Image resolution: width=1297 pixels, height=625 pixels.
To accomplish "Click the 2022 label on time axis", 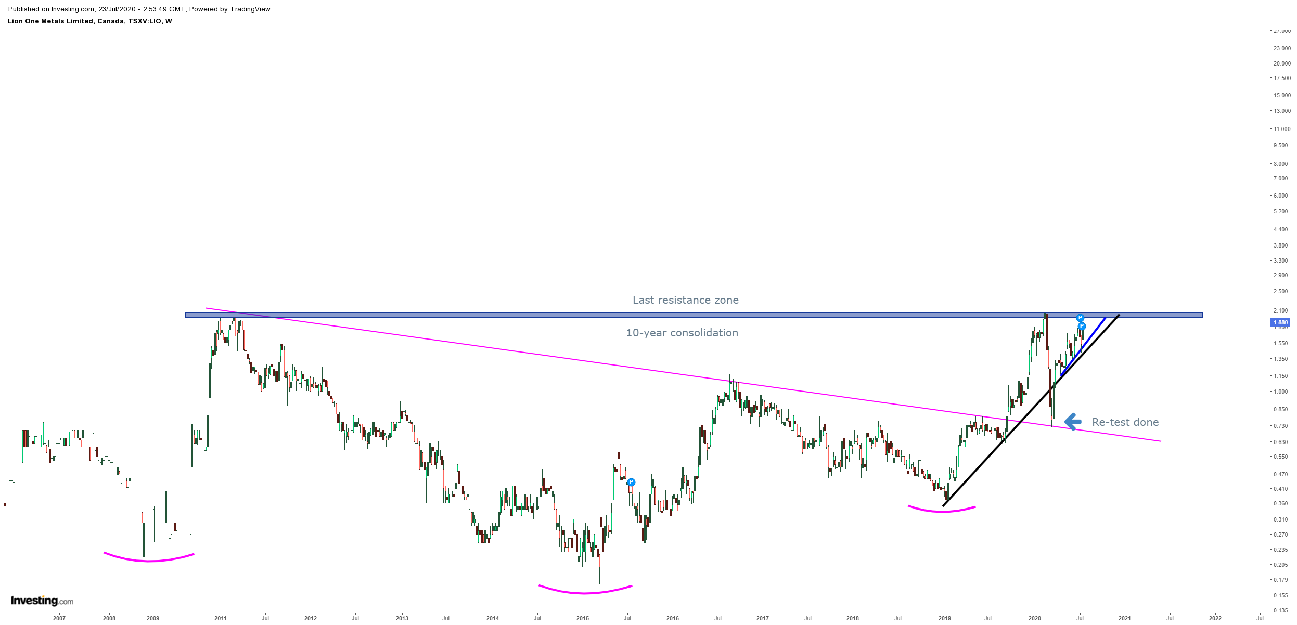I will pyautogui.click(x=1215, y=618).
